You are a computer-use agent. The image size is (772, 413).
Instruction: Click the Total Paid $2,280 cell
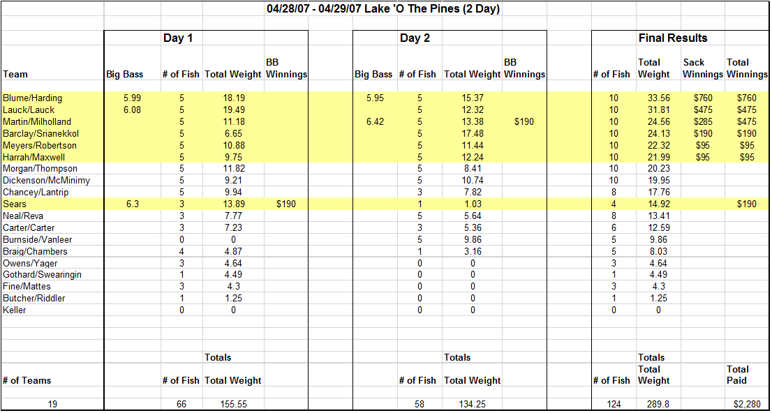point(746,404)
